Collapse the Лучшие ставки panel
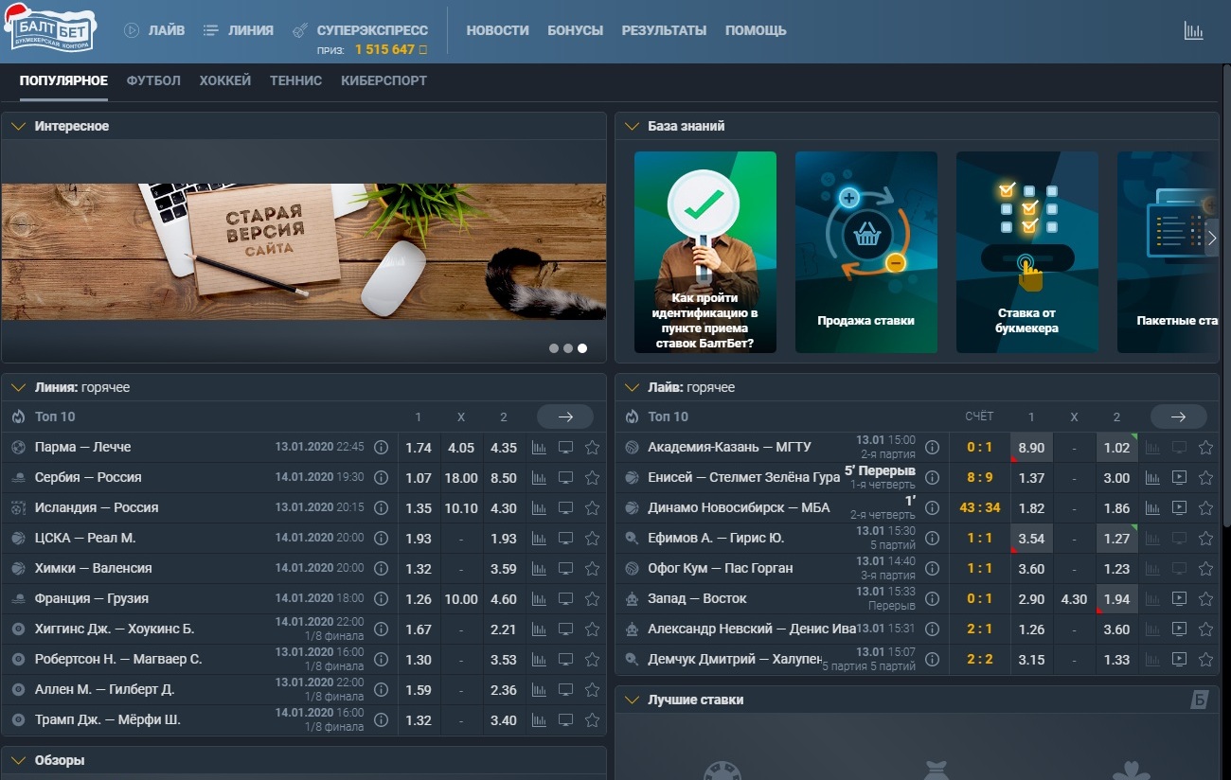The width and height of the screenshot is (1231, 780). pos(633,700)
